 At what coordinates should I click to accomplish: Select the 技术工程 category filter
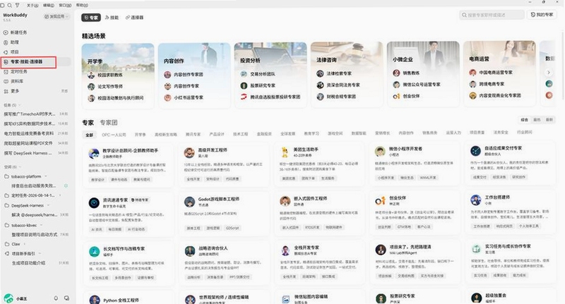point(240,134)
